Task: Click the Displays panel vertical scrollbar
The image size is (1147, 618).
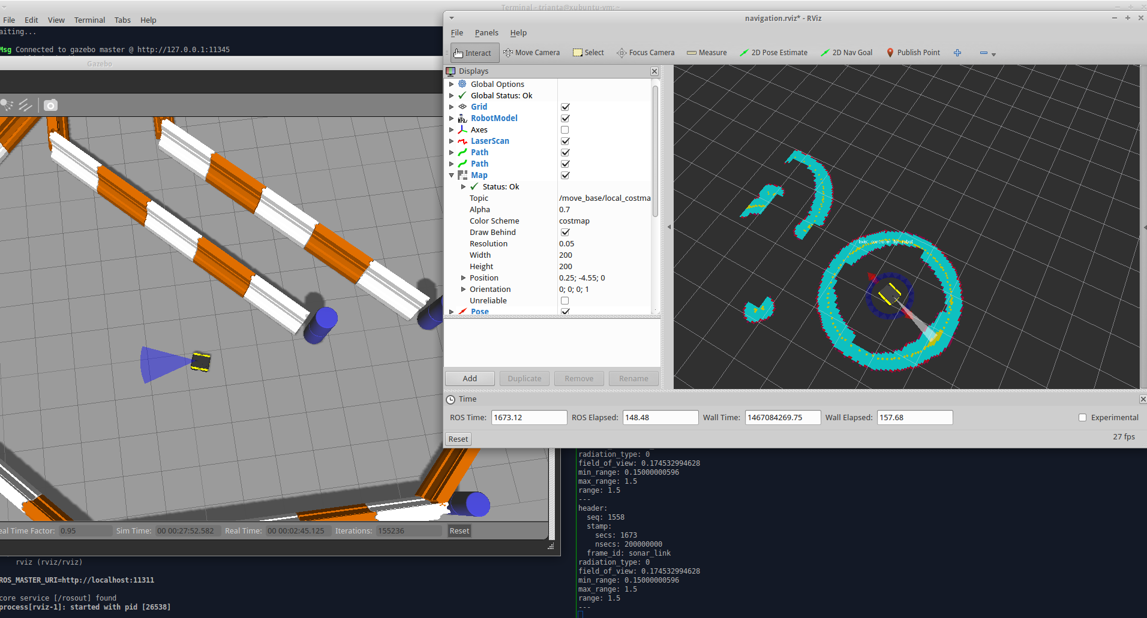Action: 655,151
